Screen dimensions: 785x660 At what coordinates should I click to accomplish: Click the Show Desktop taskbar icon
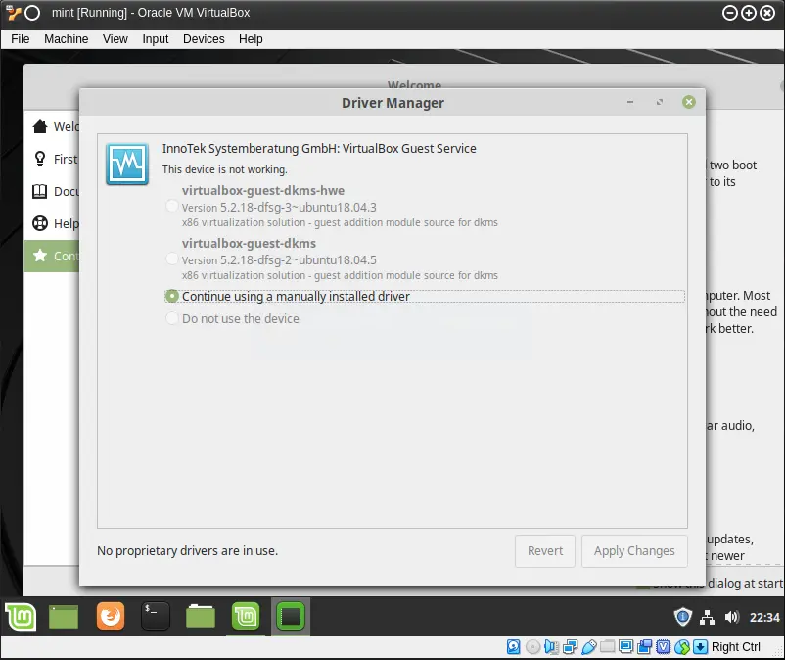tap(64, 616)
